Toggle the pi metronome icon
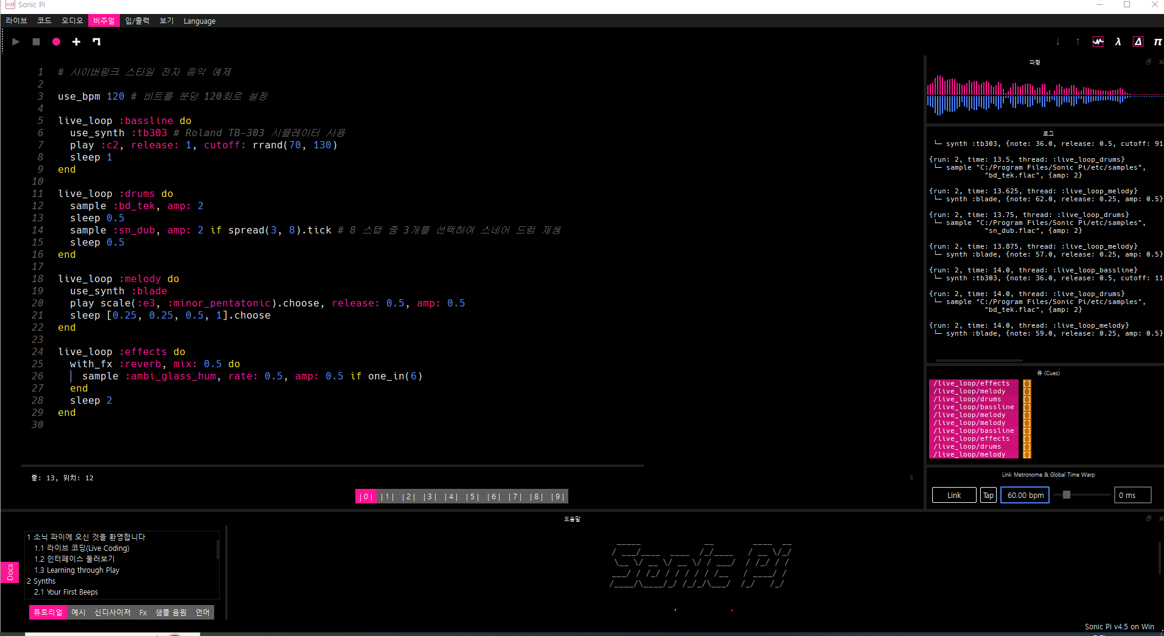Image resolution: width=1164 pixels, height=636 pixels. pos(1157,42)
